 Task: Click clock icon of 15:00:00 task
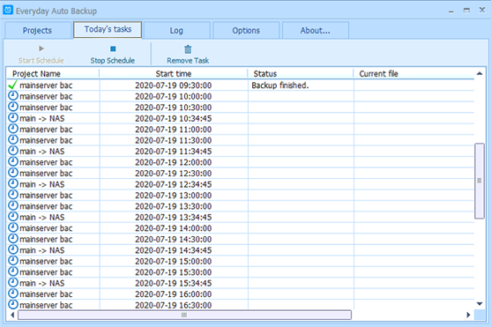[13, 260]
